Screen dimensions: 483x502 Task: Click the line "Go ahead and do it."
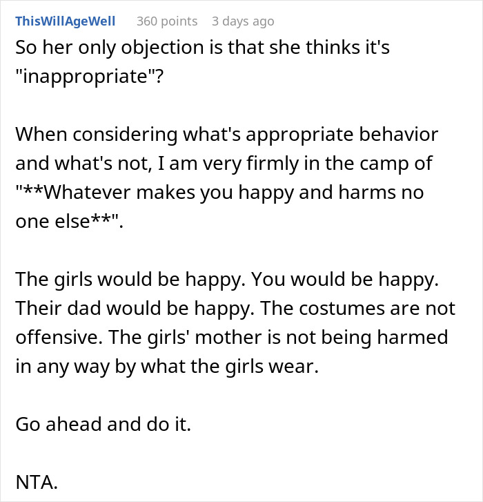102,424
